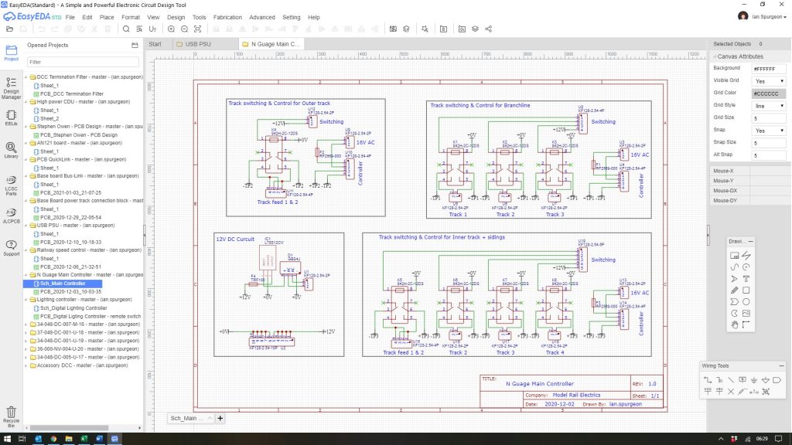Click the Fit to window toolbar icon

(x=197, y=29)
